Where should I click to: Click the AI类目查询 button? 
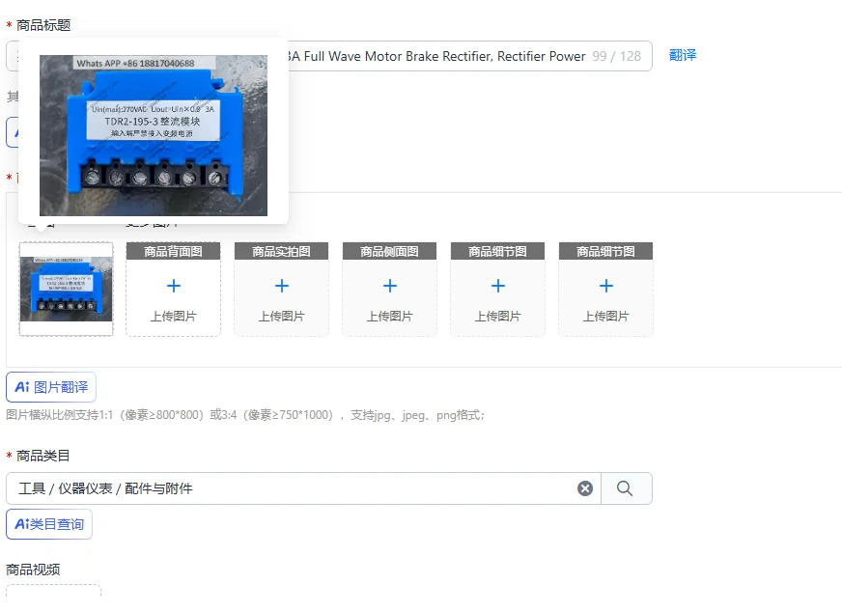[x=49, y=524]
